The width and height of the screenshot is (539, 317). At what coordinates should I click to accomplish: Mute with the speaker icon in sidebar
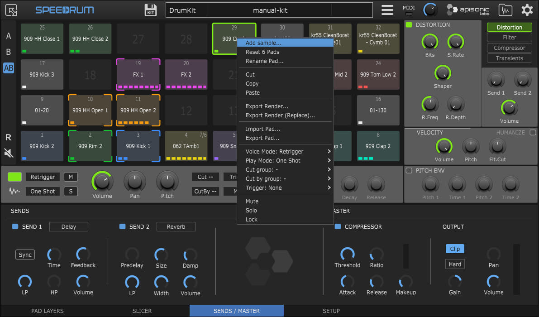tap(8, 153)
